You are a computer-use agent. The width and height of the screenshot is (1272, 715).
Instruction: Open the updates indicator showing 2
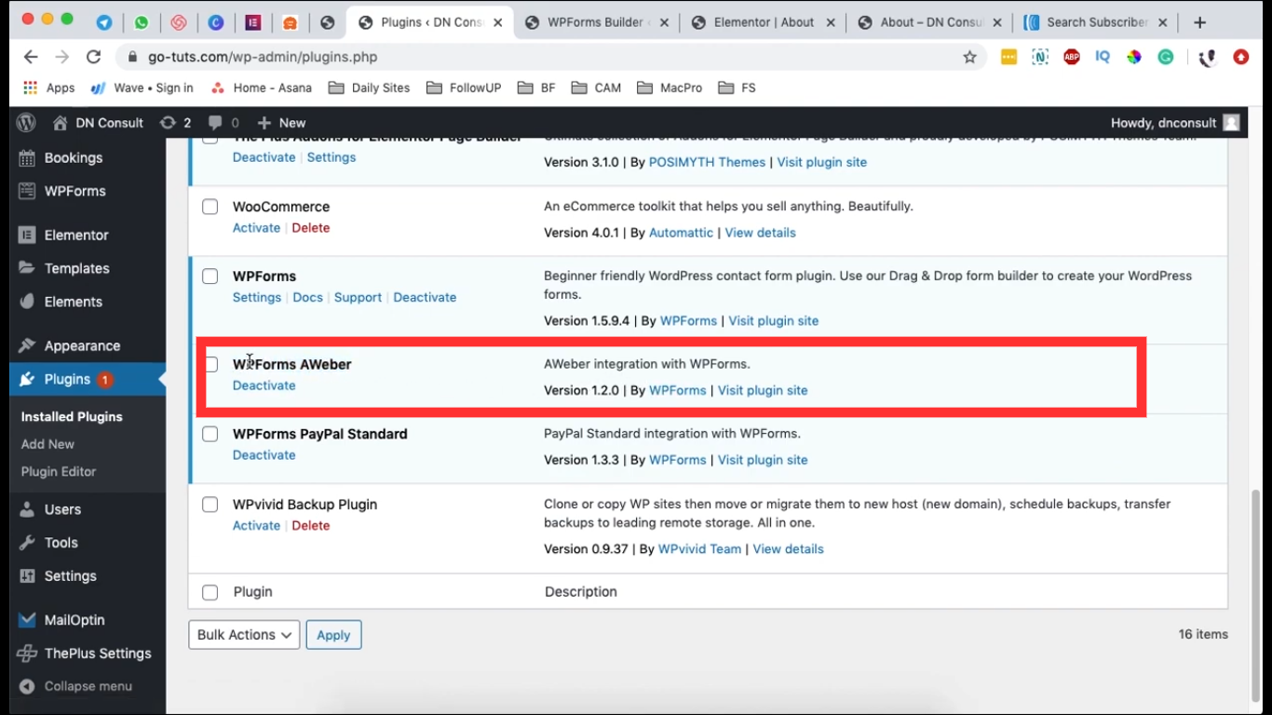pyautogui.click(x=175, y=123)
